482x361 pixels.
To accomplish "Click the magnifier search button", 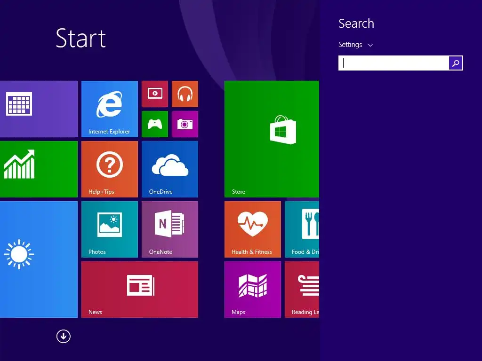I will tap(456, 63).
